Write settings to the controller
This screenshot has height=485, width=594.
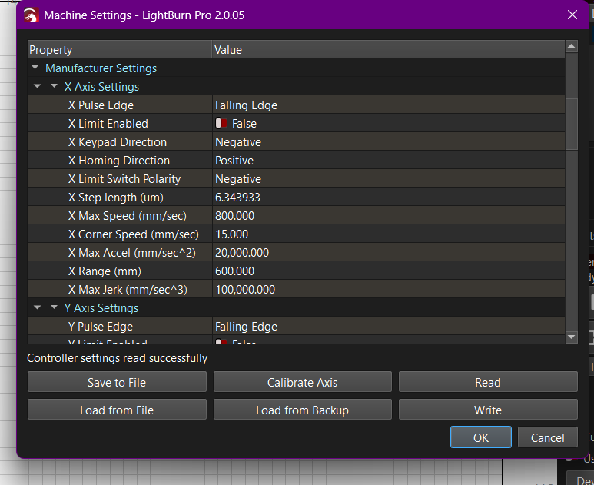click(x=487, y=410)
